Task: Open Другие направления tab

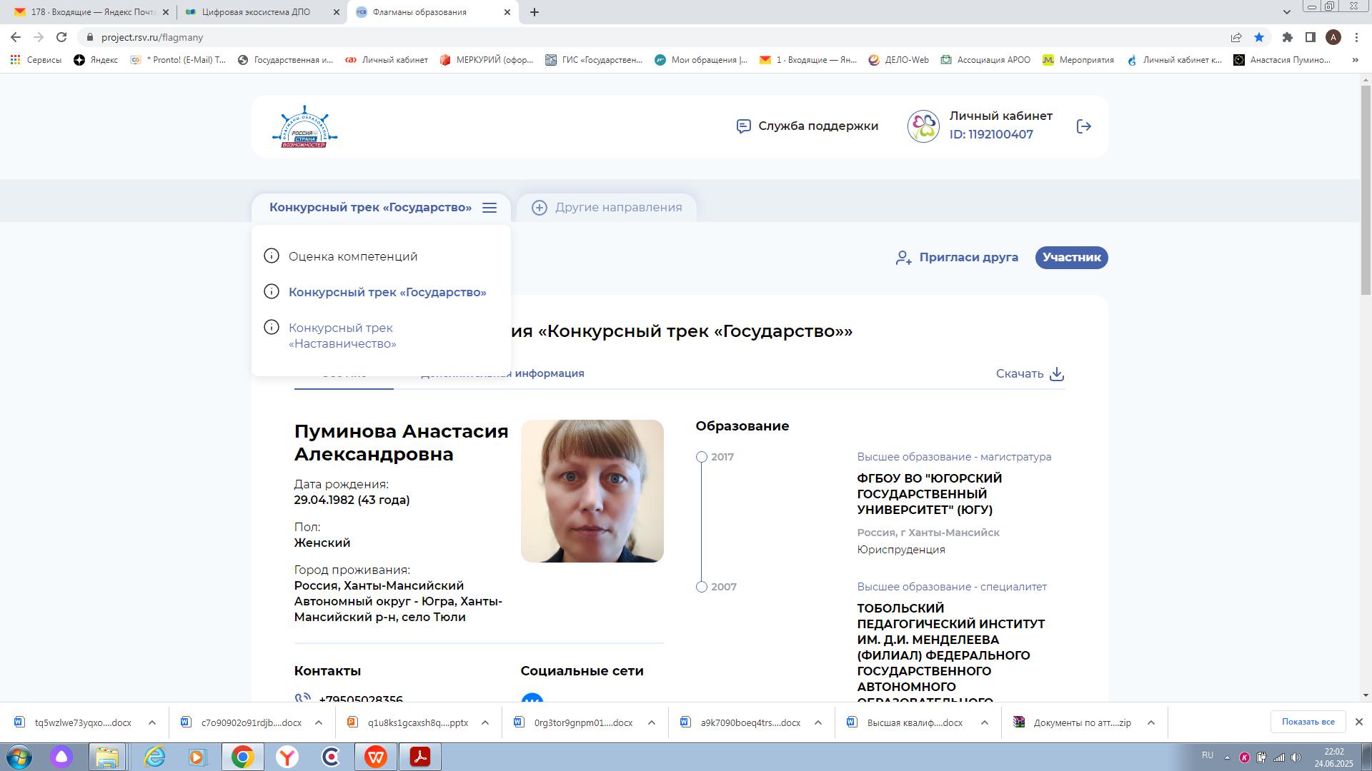Action: tap(607, 208)
